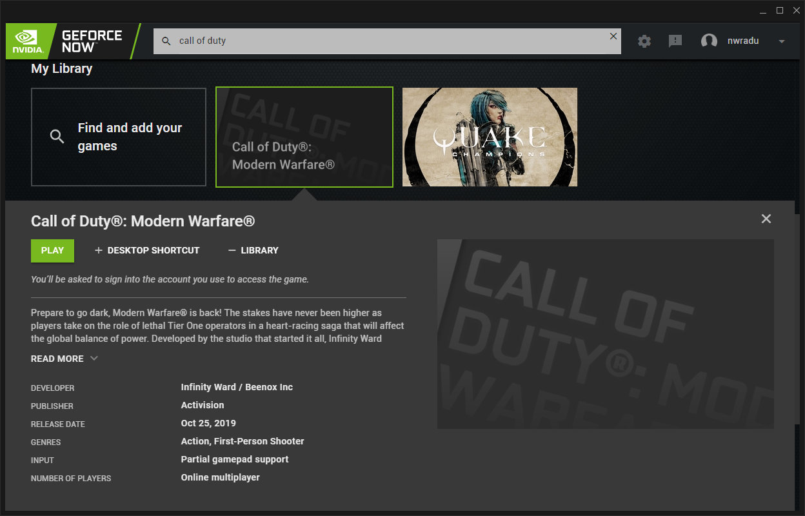This screenshot has width=805, height=516.
Task: Focus the call of duty search field
Action: tap(387, 41)
